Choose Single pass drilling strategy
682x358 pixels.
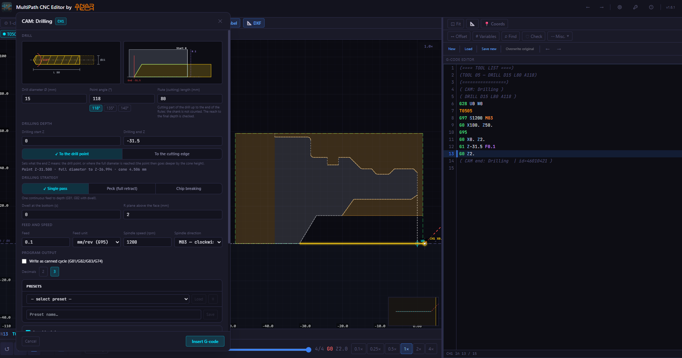tap(55, 188)
